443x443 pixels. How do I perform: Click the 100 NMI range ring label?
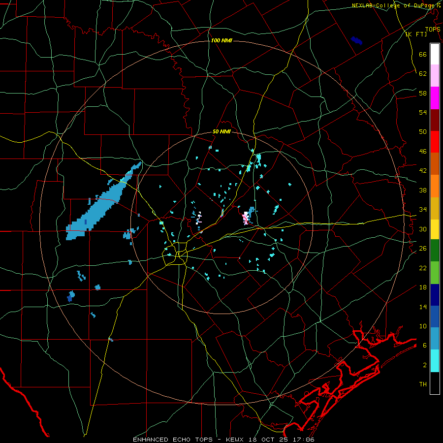[x=221, y=40]
